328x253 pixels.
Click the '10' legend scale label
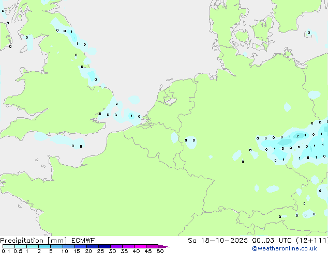[x=65, y=251]
